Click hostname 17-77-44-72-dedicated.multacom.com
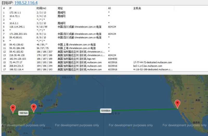This screenshot has height=136, width=208. [153, 62]
